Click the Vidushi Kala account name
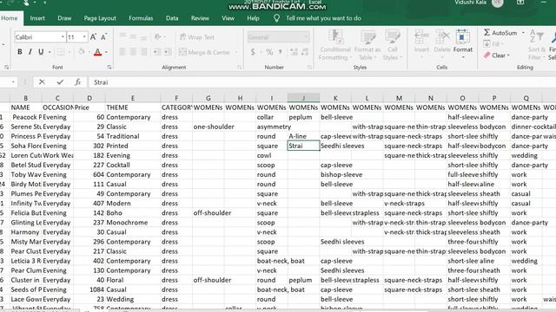Viewport: 556px width, 312px height. click(470, 3)
